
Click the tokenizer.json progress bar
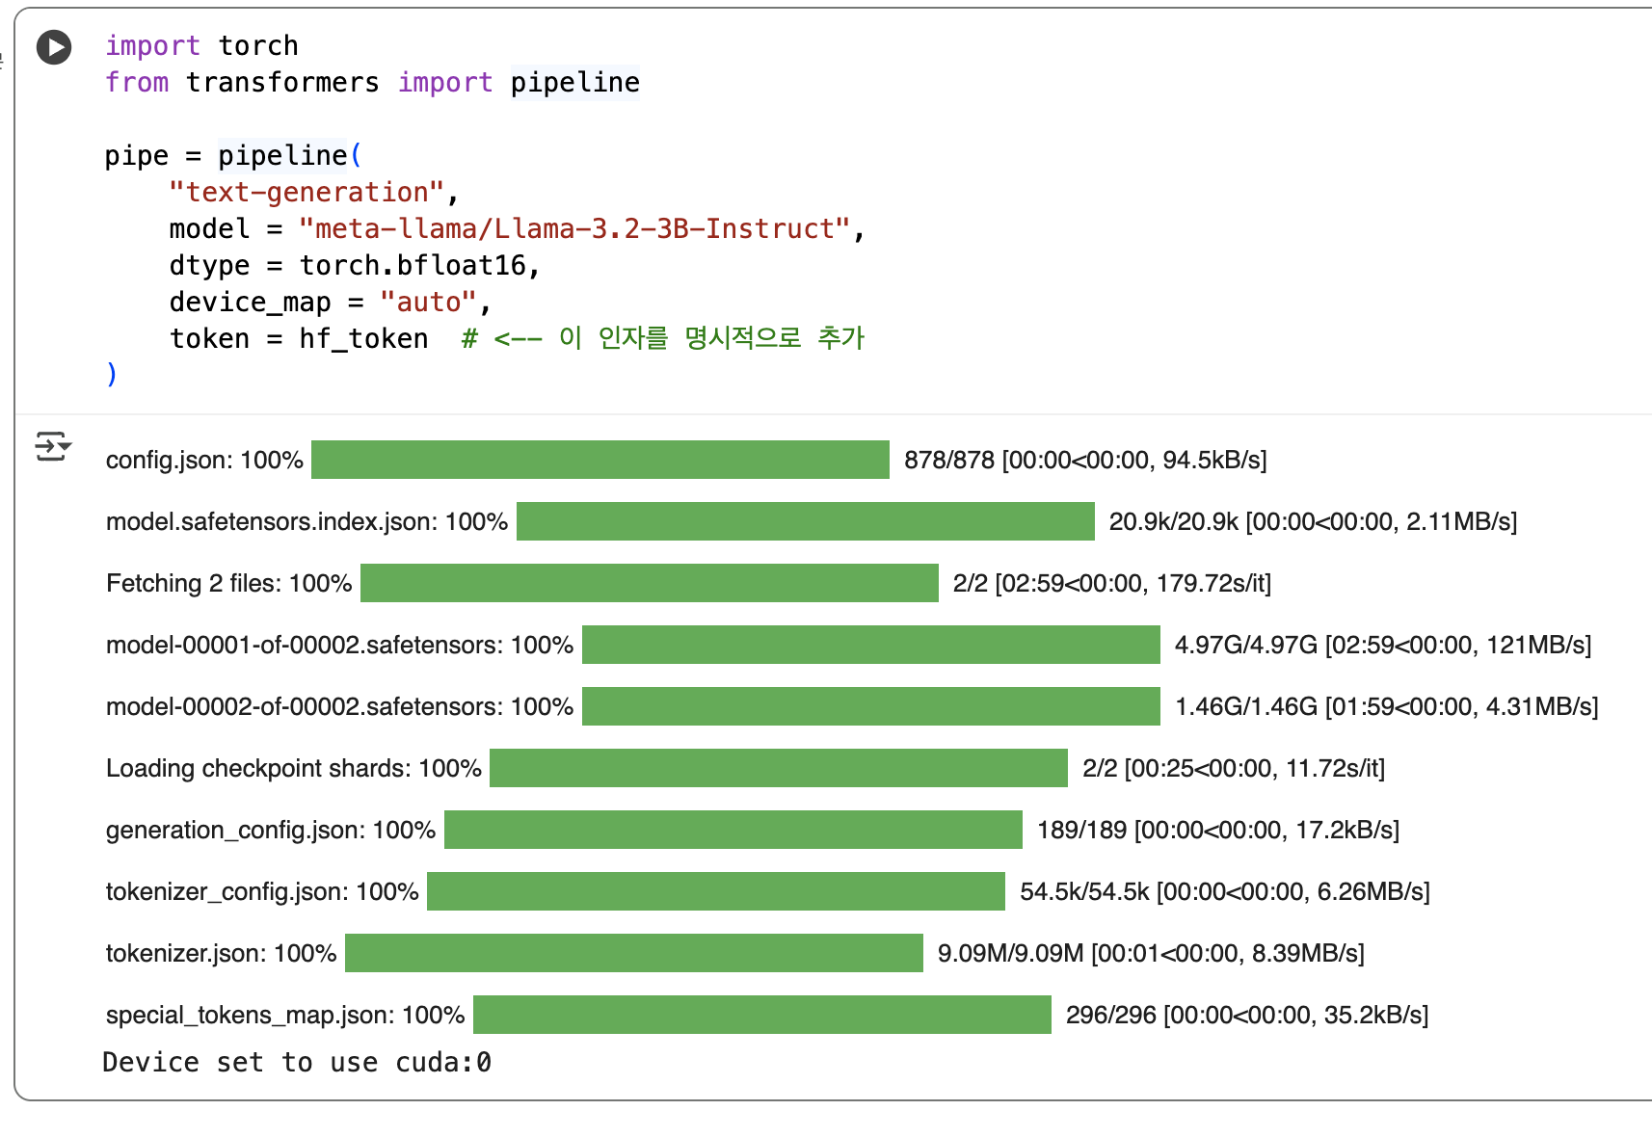633,953
